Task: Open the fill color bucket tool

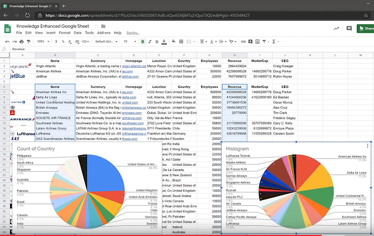Action: (173, 41)
